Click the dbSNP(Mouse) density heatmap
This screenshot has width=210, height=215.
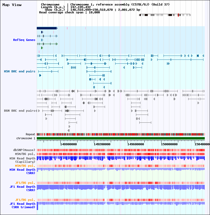(121, 150)
